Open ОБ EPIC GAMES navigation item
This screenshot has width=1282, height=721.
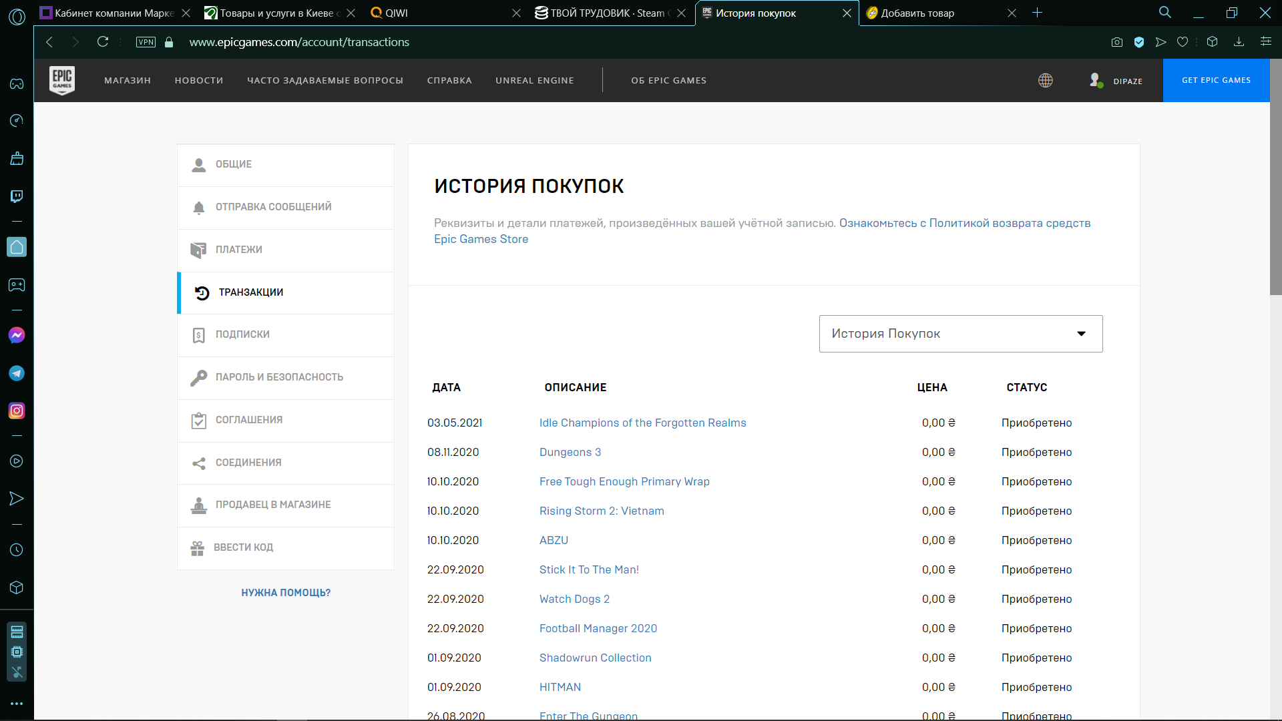pos(668,80)
